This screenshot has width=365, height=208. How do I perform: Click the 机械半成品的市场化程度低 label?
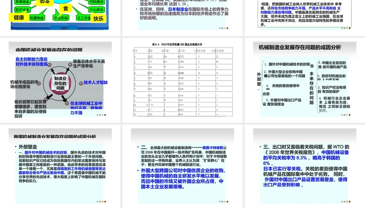(24, 84)
